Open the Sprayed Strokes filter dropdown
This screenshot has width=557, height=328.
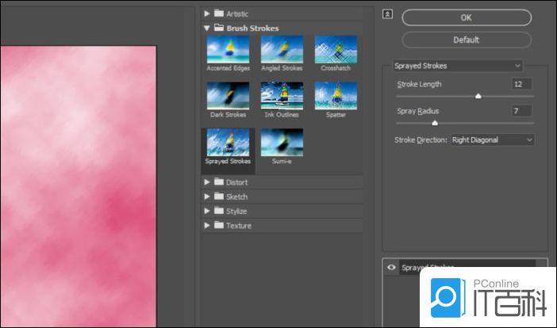(x=458, y=66)
